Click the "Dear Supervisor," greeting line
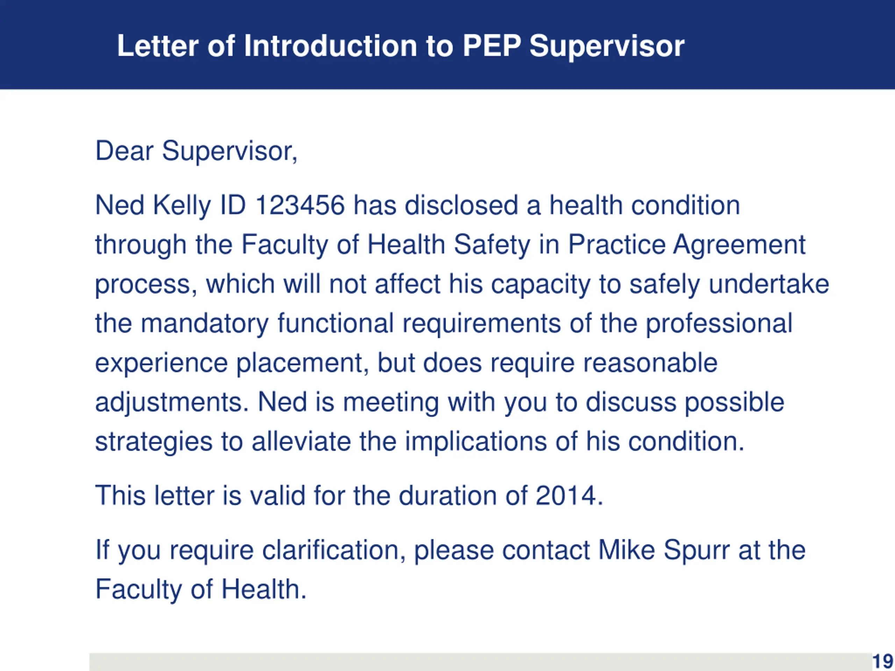Screen dimensions: 895x671 (196, 151)
